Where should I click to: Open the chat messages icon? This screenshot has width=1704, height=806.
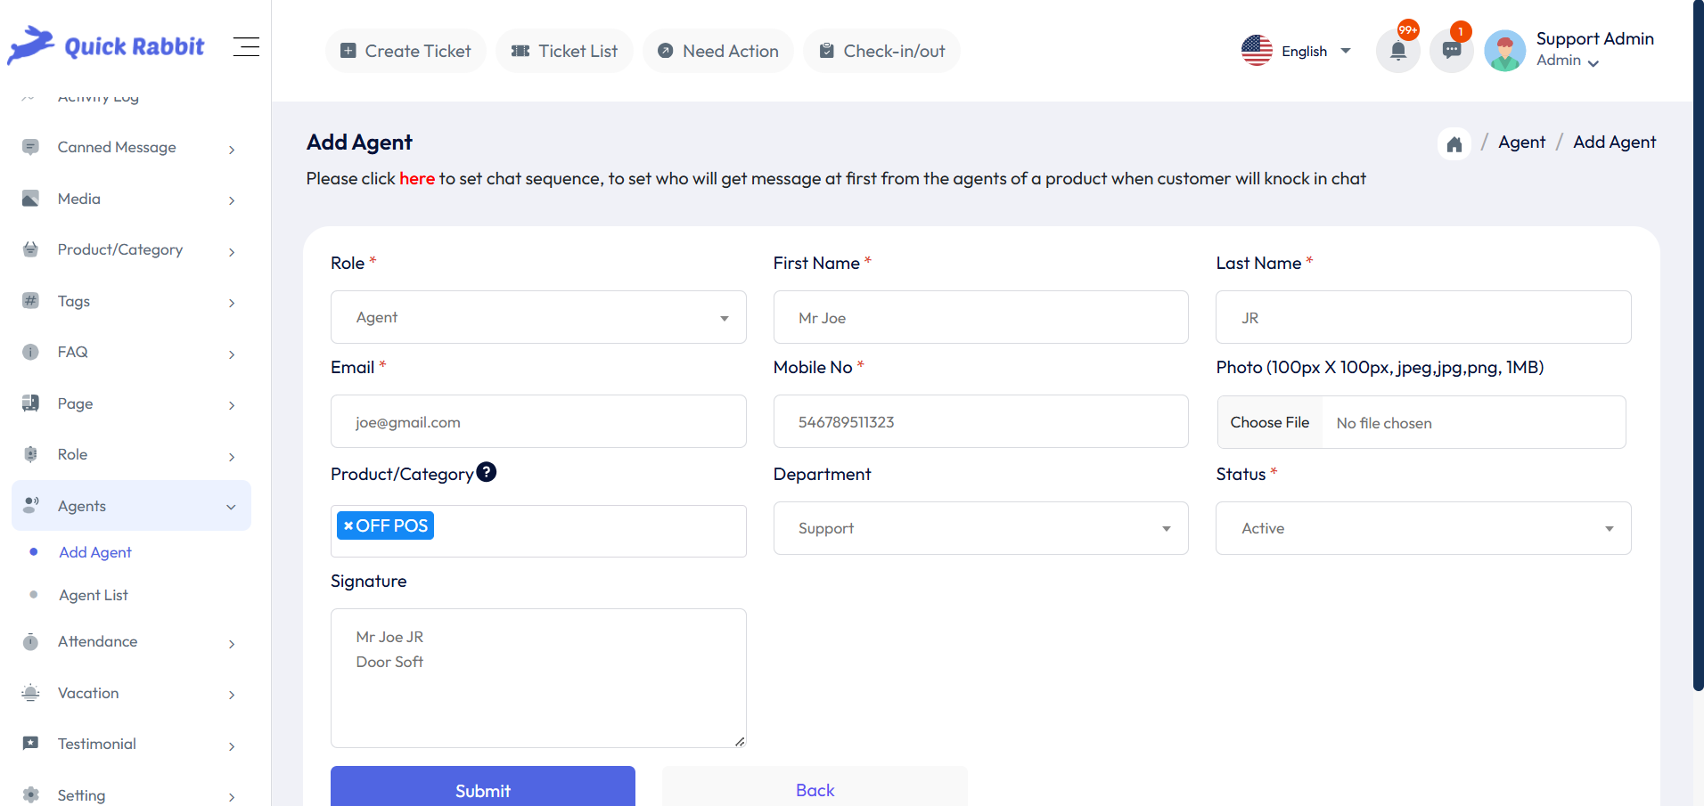[1451, 51]
